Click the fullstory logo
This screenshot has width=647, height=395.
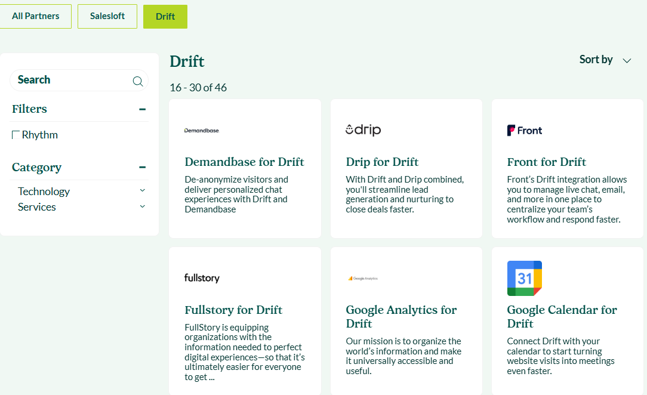click(202, 278)
